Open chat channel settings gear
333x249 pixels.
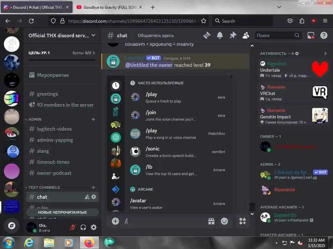94,197
